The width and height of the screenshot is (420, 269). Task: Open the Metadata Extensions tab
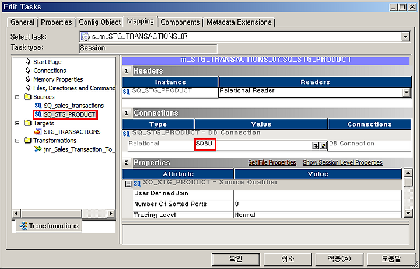(x=239, y=22)
